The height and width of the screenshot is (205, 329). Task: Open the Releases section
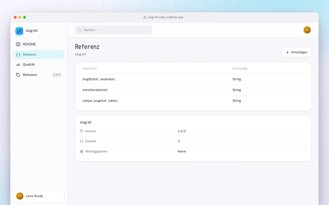coord(39,75)
